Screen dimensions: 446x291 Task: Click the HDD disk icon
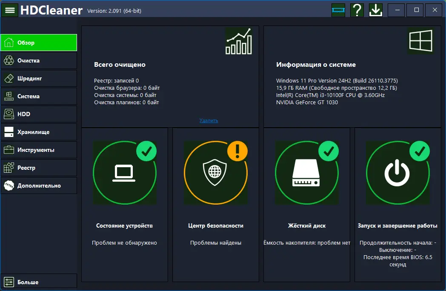coord(9,114)
